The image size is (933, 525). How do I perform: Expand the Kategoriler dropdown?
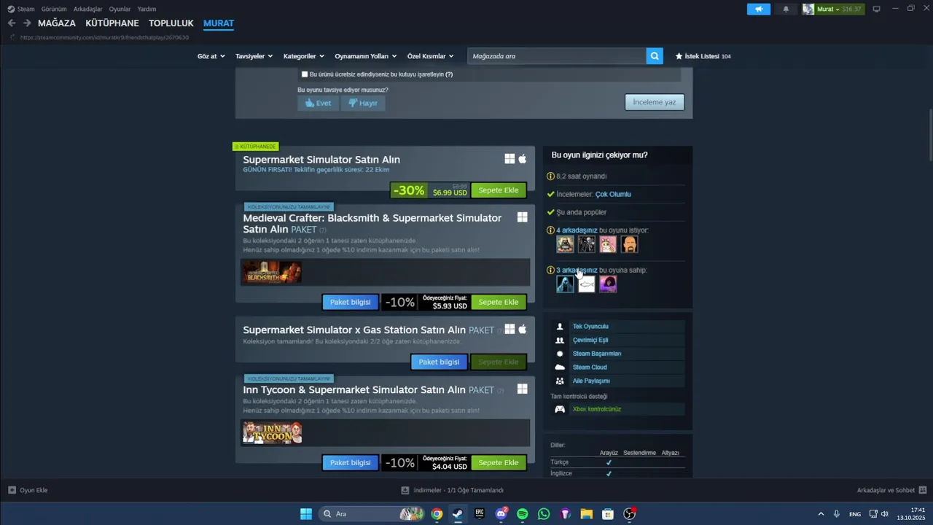point(303,56)
